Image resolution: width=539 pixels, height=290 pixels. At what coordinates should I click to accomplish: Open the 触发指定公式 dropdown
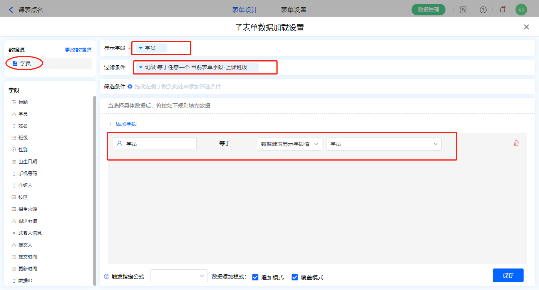pos(179,276)
